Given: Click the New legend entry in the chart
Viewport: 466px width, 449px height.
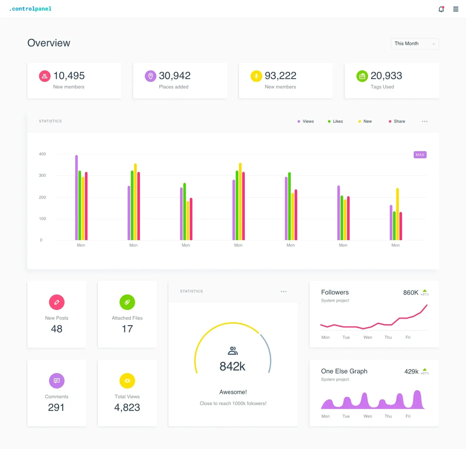Looking at the screenshot, I should tap(365, 121).
